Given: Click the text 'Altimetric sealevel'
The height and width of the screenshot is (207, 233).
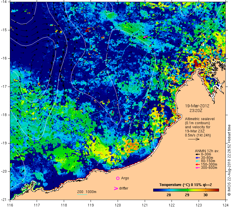Looking at the screenshot, I should click(200, 119).
